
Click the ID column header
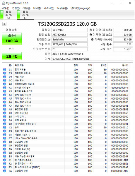tap(10, 65)
